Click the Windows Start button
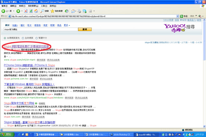206x137 pixels. pos(7,135)
